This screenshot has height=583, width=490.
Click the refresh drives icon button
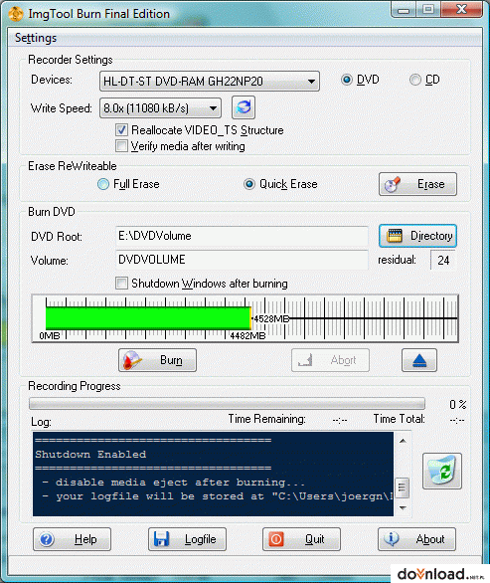244,107
